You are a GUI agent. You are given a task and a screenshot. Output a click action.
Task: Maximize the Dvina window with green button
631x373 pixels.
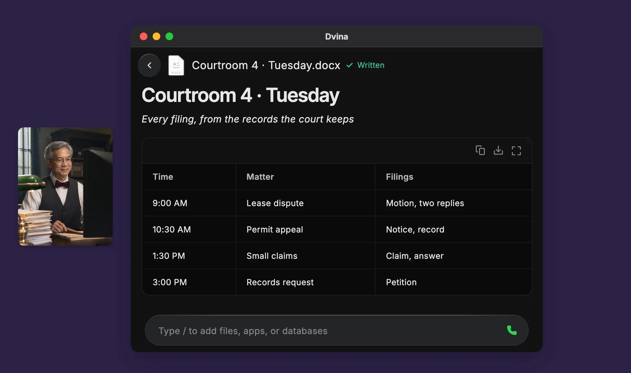[x=169, y=36]
